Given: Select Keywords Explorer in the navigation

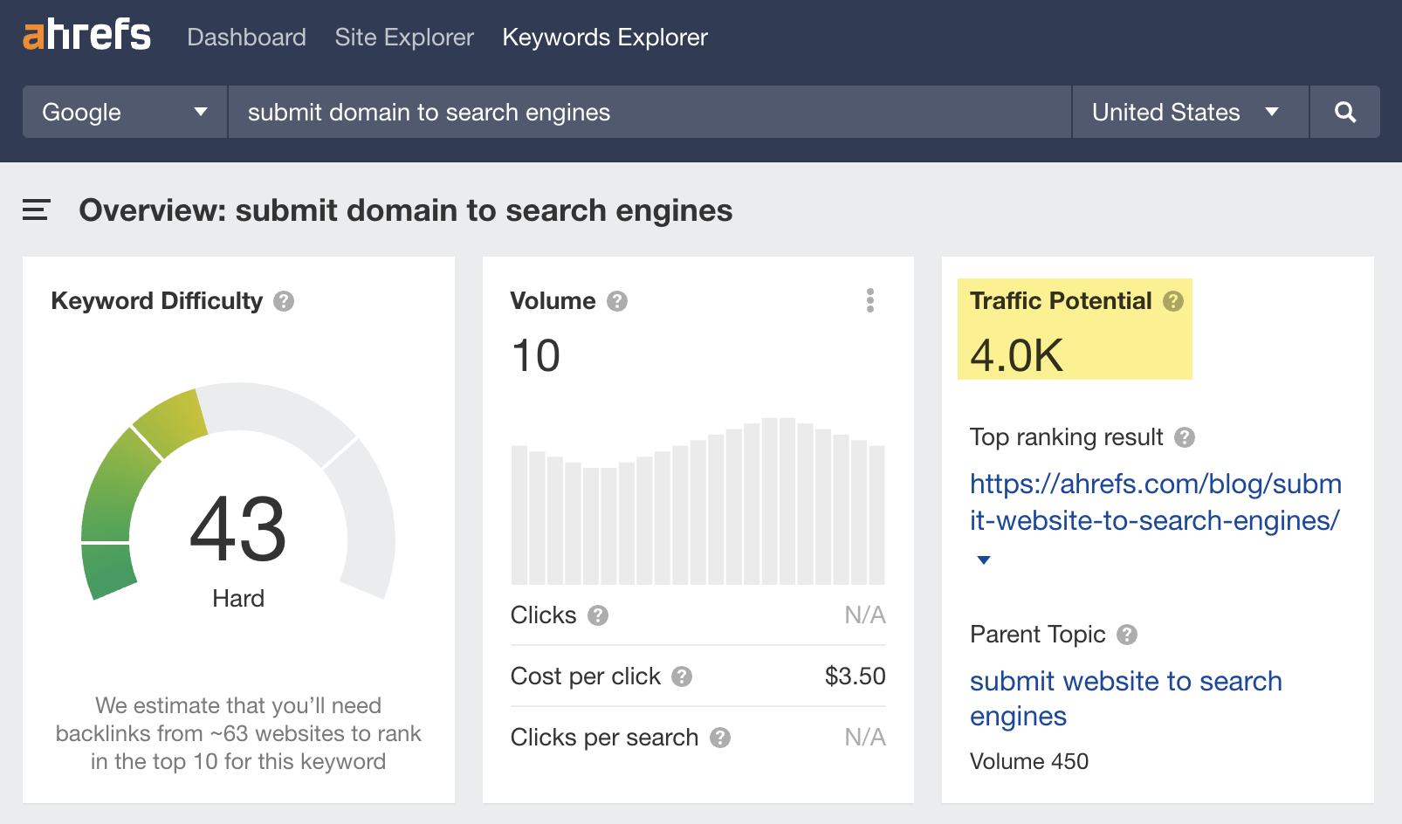Looking at the screenshot, I should click(605, 38).
